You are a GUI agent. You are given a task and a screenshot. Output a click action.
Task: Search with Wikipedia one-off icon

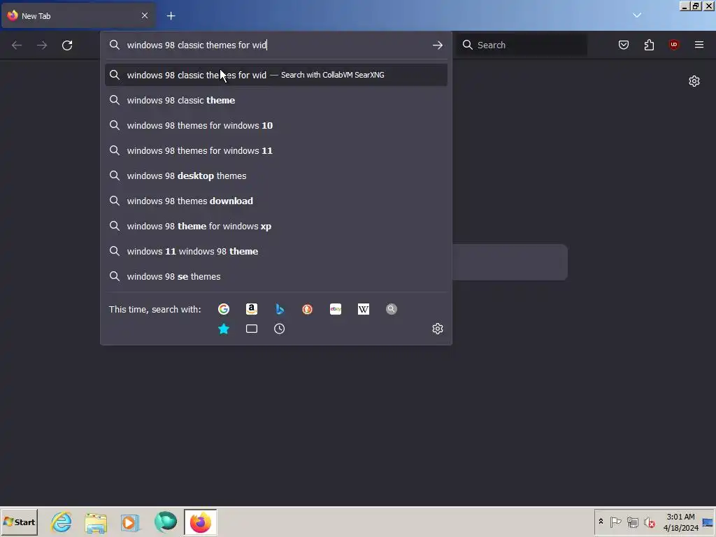click(x=364, y=309)
